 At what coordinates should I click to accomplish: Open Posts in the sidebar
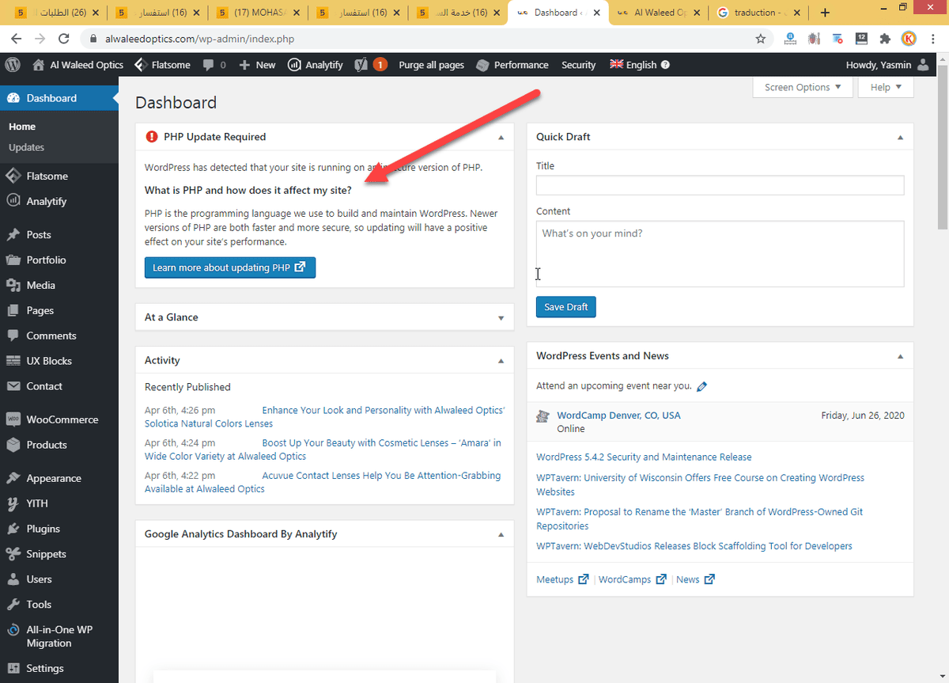click(x=59, y=234)
